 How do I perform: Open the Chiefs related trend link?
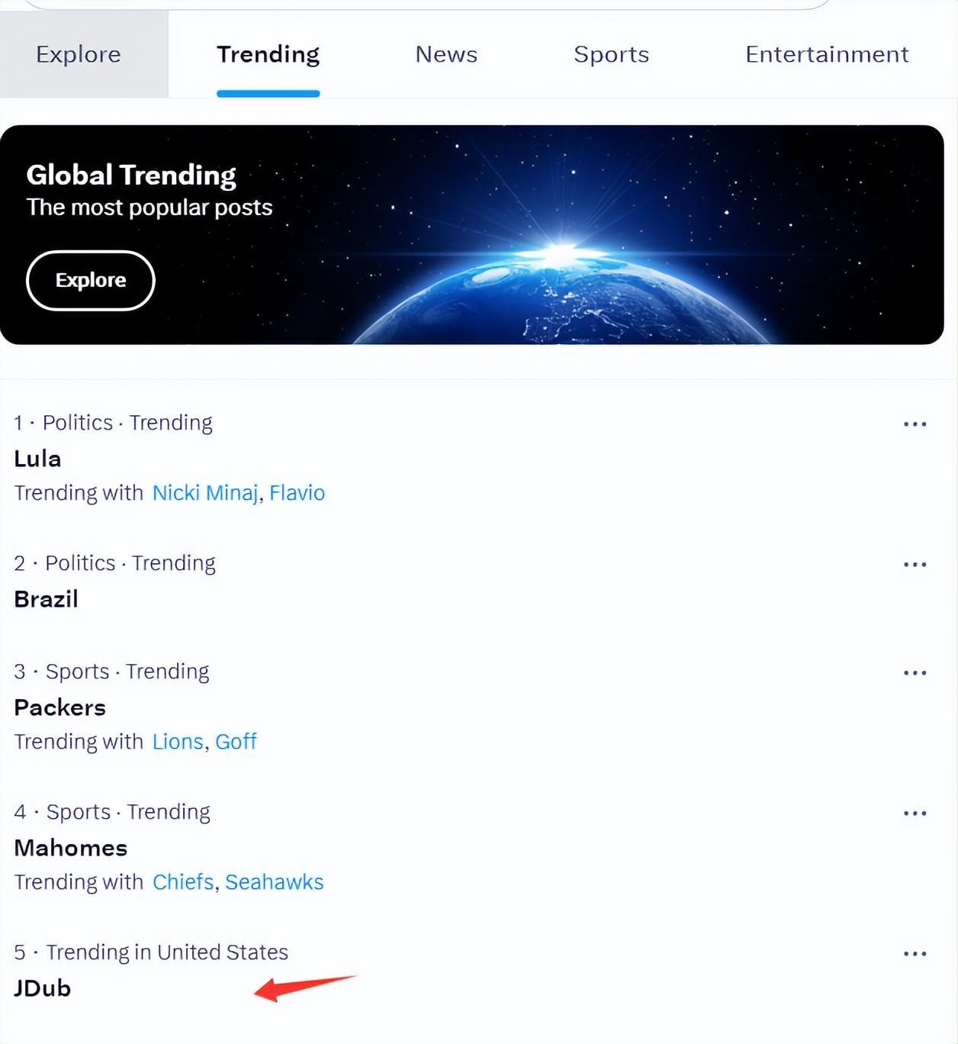(183, 882)
